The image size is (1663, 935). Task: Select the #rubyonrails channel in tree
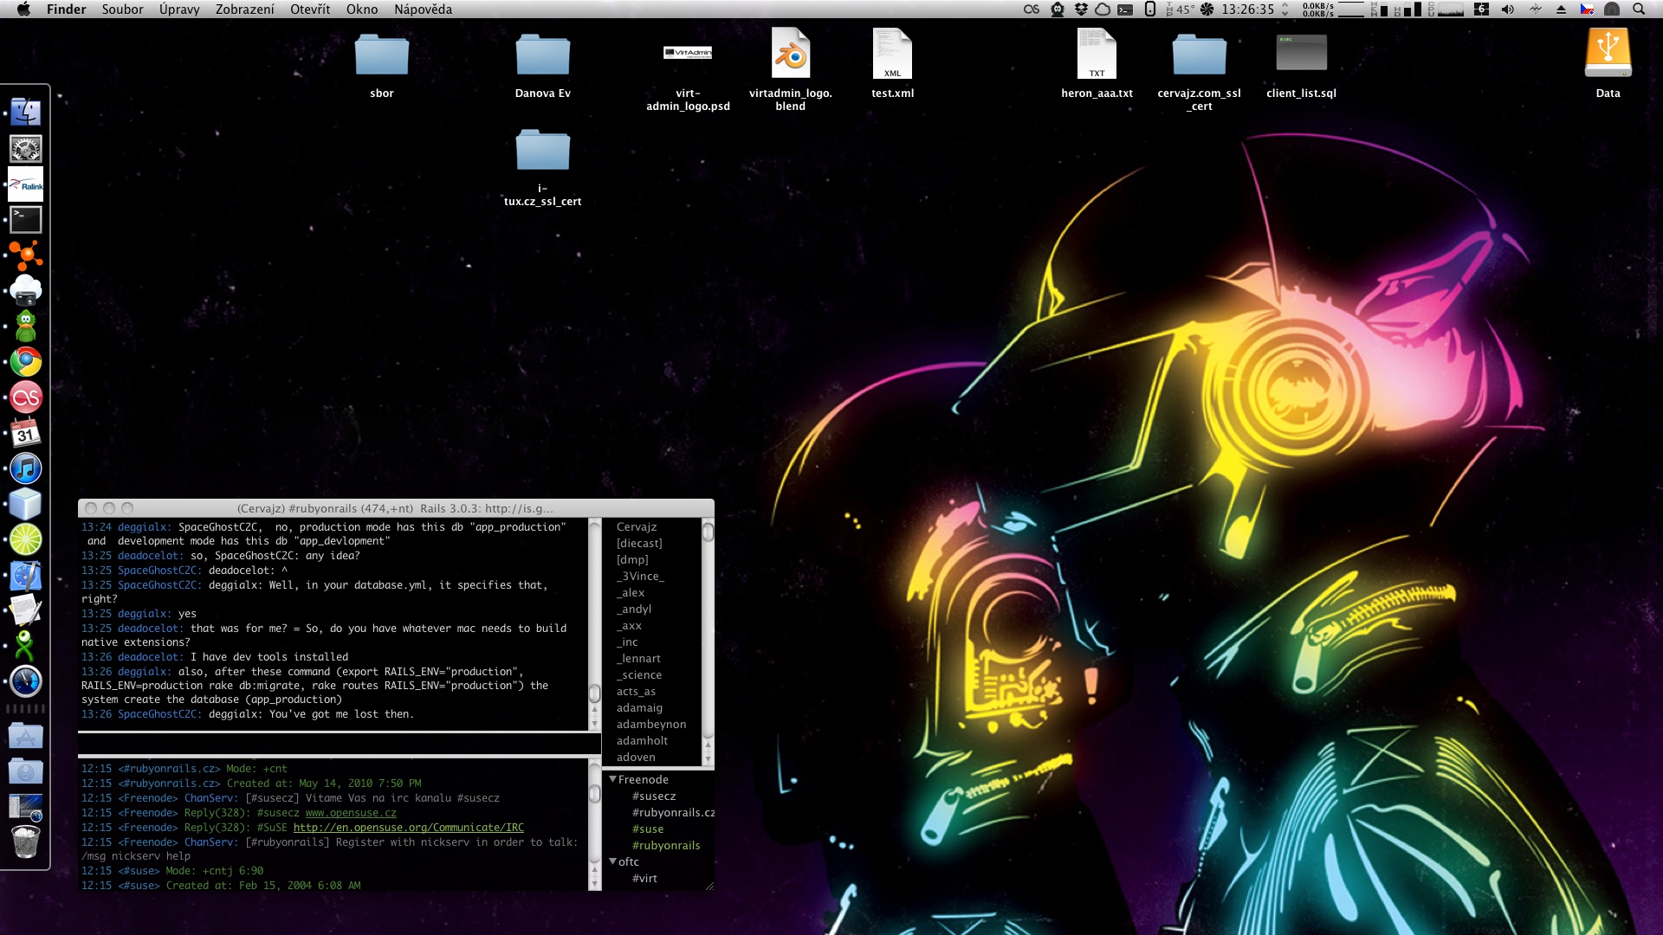(x=666, y=846)
